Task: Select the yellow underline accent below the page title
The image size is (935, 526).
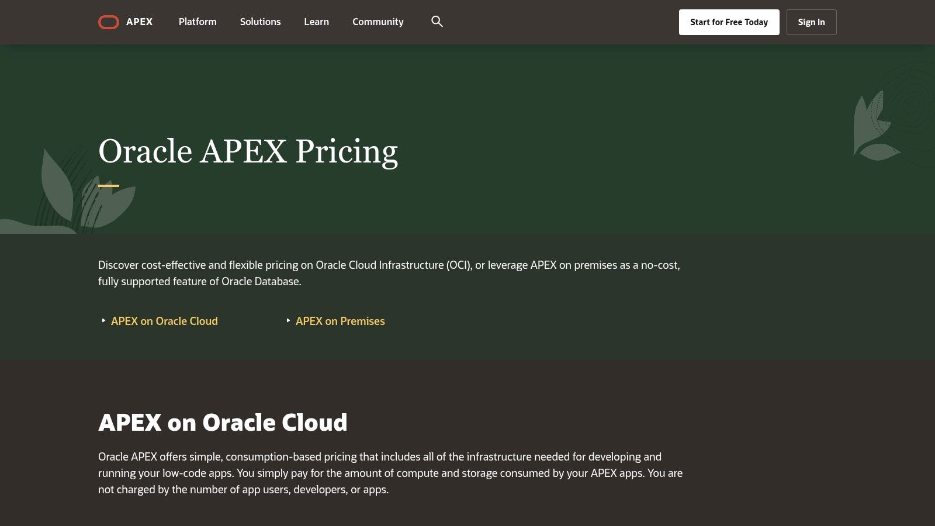Action: [x=108, y=185]
